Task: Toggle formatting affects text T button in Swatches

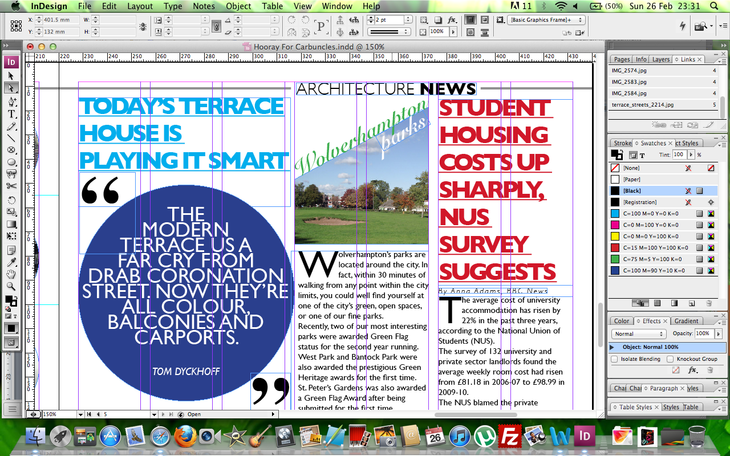Action: point(642,155)
